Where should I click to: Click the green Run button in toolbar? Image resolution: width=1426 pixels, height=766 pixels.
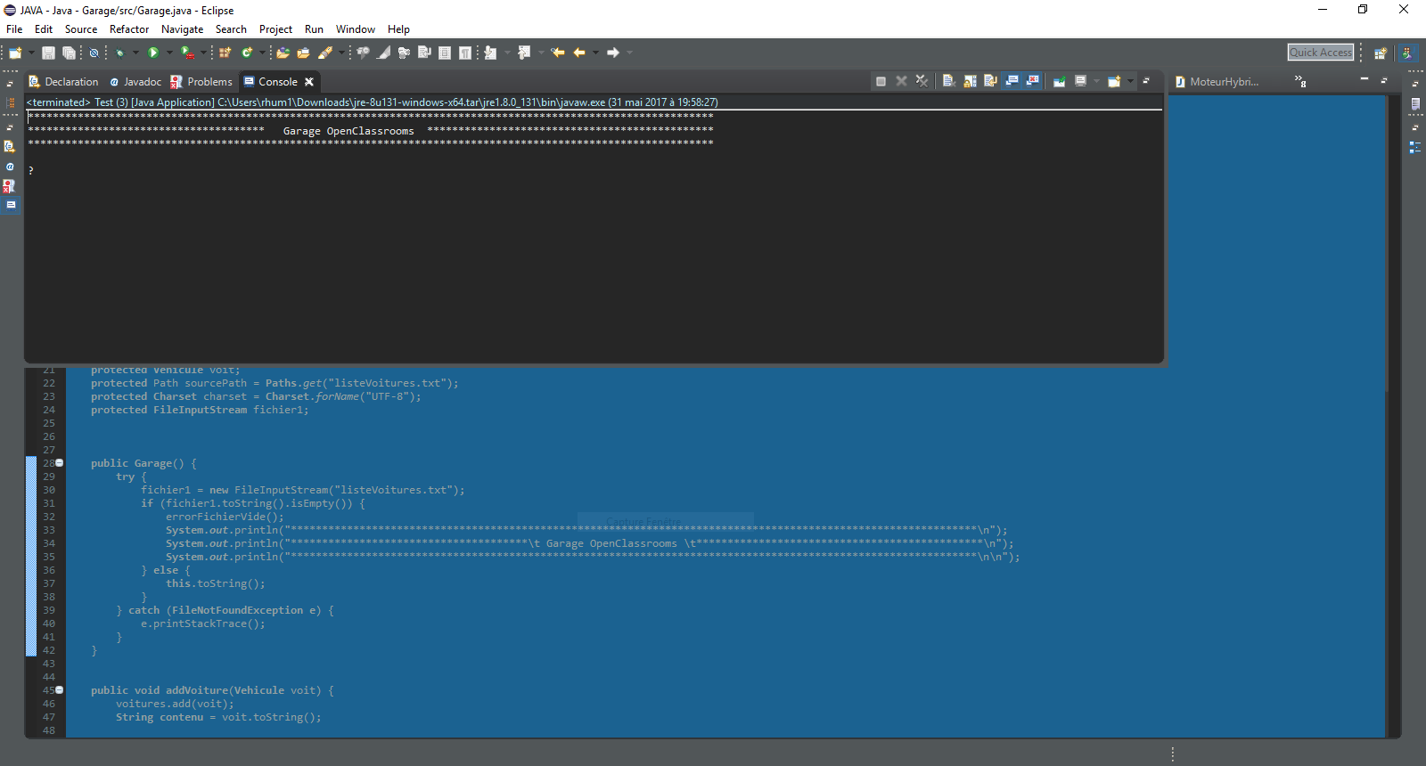(152, 53)
